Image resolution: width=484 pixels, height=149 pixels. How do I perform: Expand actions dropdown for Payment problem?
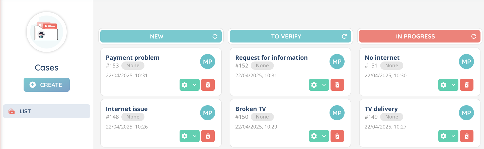click(195, 85)
